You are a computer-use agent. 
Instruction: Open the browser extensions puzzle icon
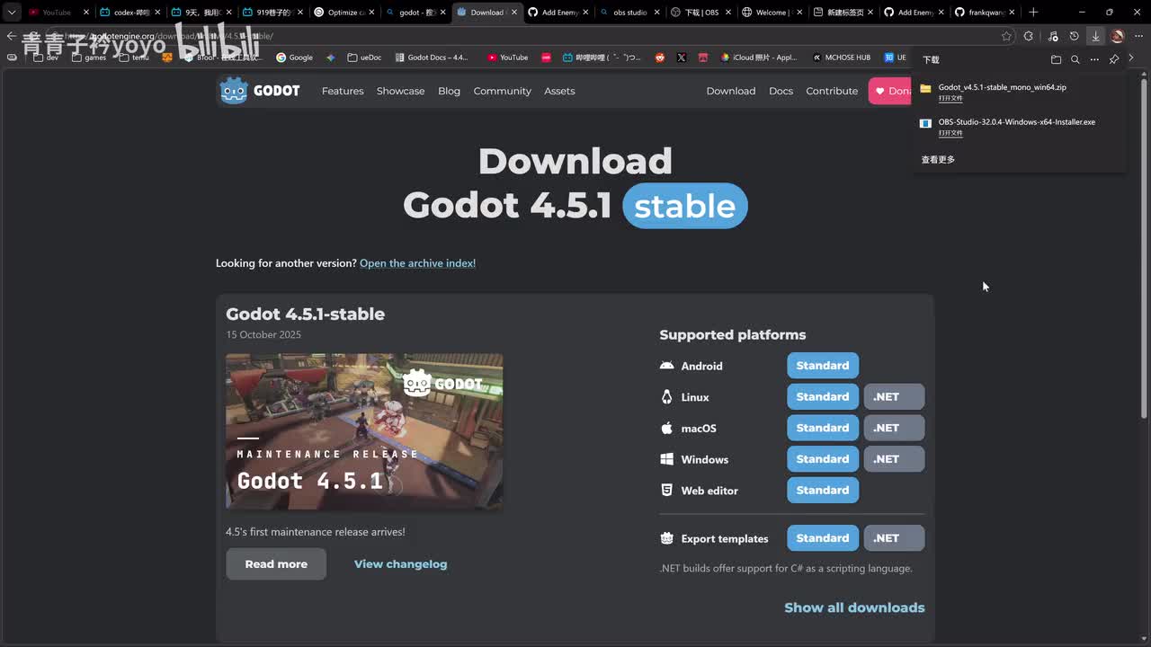[x=1029, y=36]
